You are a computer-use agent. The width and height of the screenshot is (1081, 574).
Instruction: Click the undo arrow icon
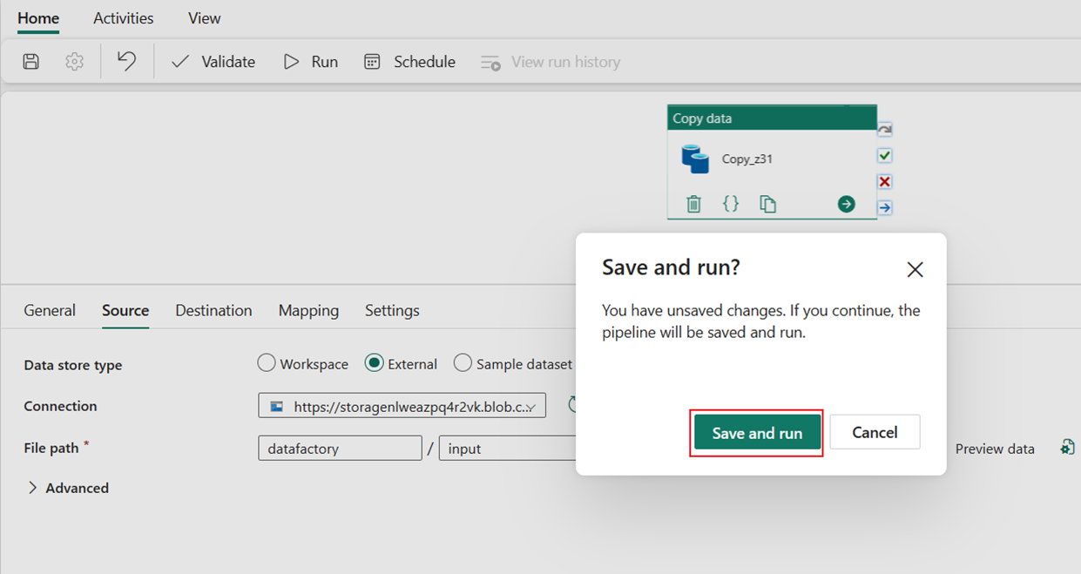coord(126,61)
